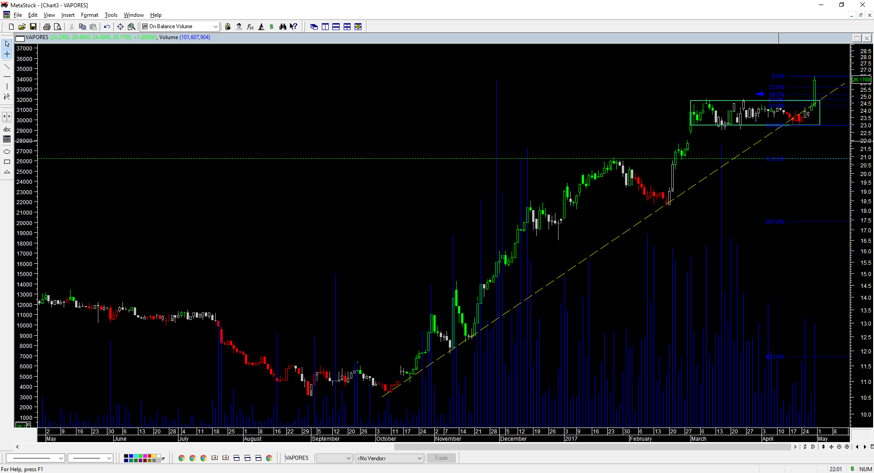Viewport: 874px width, 473px height.
Task: Click the text 'abc' annotation tool
Action: click(7, 130)
